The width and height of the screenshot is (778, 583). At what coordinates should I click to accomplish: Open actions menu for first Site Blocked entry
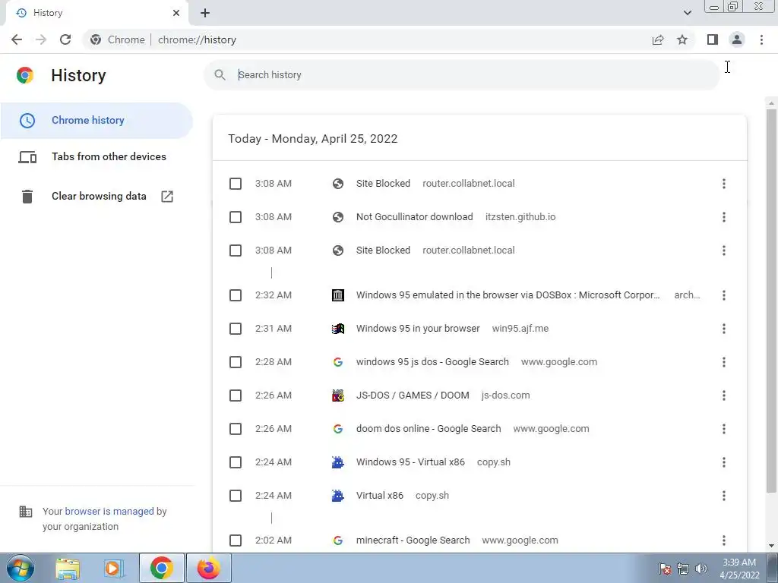pyautogui.click(x=724, y=184)
